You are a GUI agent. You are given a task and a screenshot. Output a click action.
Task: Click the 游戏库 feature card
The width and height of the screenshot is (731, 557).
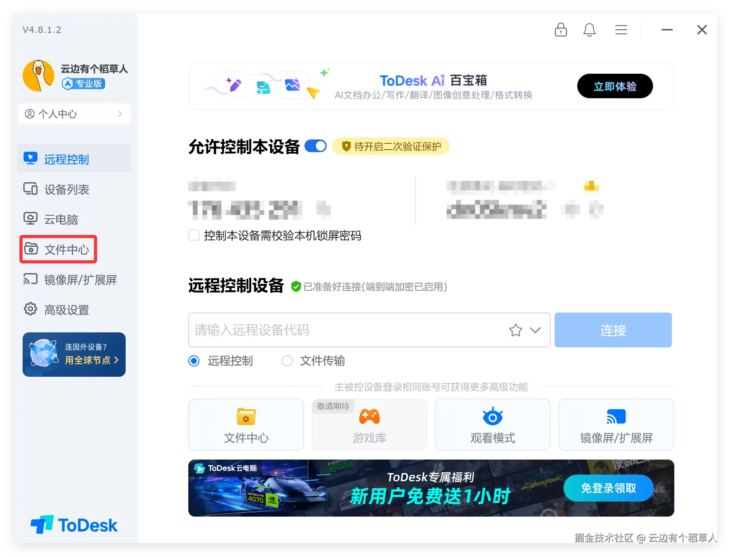coord(369,425)
